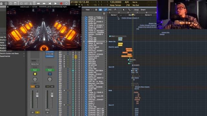Collapse the Sum 21 track stack
207x116 pixels.
[x=64, y=105]
